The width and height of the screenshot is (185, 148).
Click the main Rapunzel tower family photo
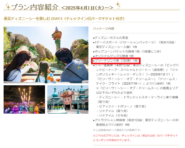pyautogui.click(x=46, y=55)
